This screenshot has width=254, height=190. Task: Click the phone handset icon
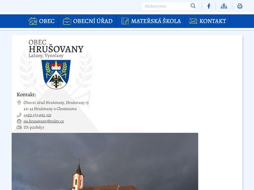click(x=19, y=115)
